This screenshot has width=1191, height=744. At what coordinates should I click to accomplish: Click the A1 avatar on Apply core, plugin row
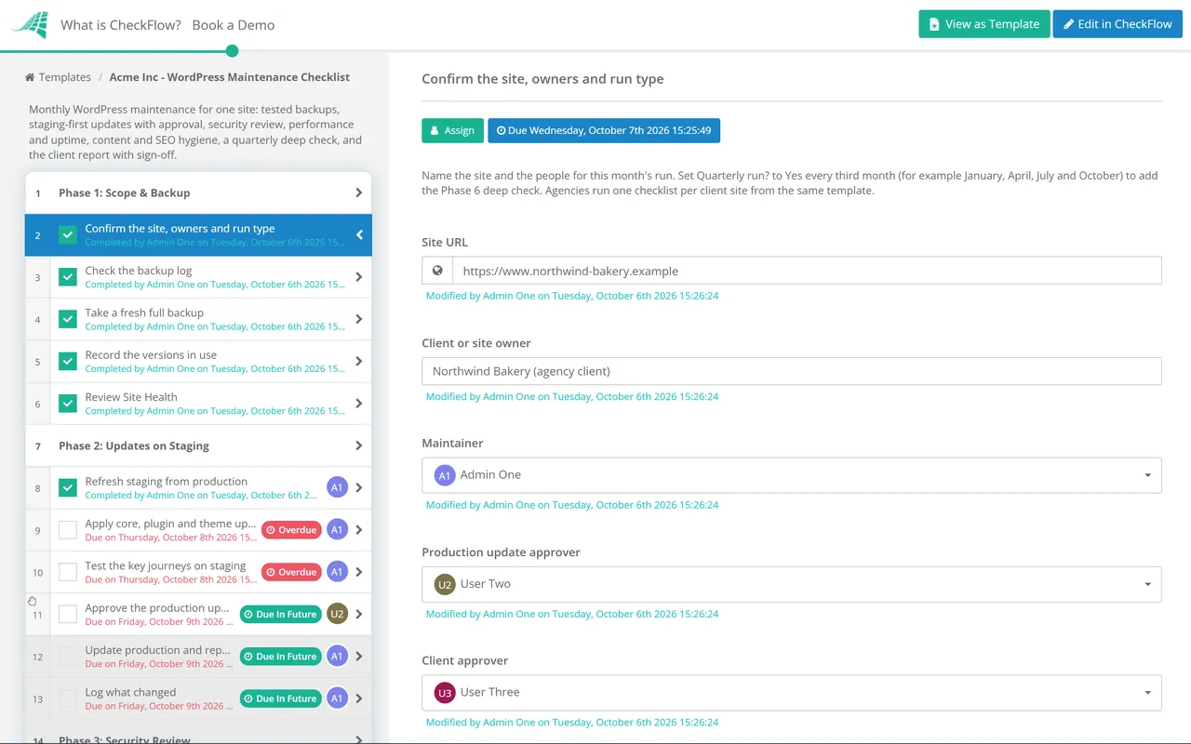coord(337,530)
